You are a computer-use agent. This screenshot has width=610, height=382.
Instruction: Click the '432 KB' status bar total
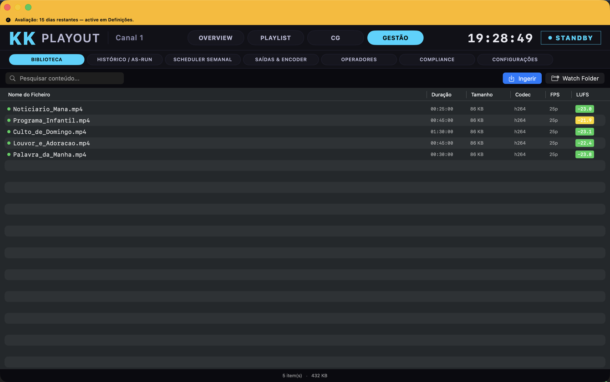(319, 376)
